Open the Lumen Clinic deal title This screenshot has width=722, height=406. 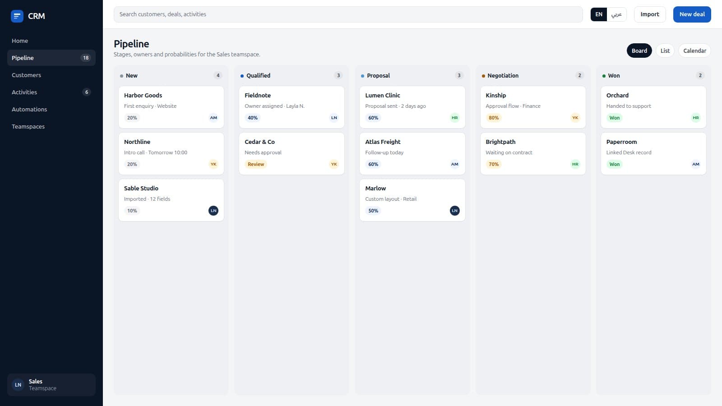point(383,96)
